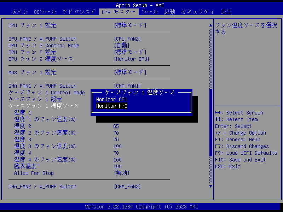This screenshot has height=212, width=283.
Task: Edit 温度 3 value 70
Action: (x=116, y=140)
